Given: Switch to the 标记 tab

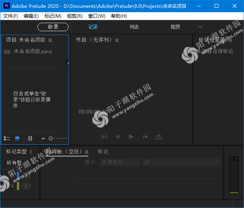Looking at the screenshot, I should 103,151.
